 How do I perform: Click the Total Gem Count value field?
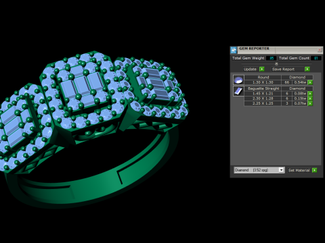[x=316, y=58]
